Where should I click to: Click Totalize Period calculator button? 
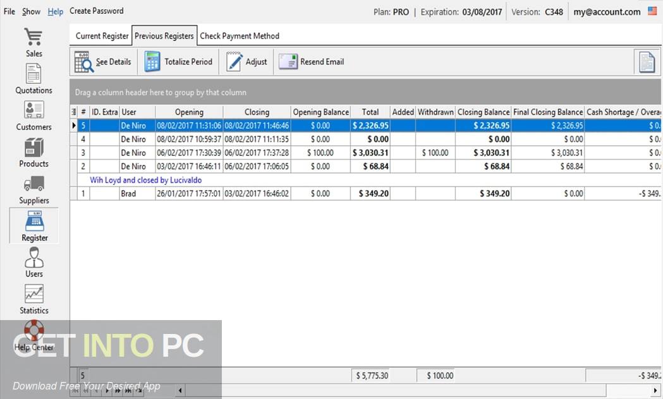click(x=178, y=62)
